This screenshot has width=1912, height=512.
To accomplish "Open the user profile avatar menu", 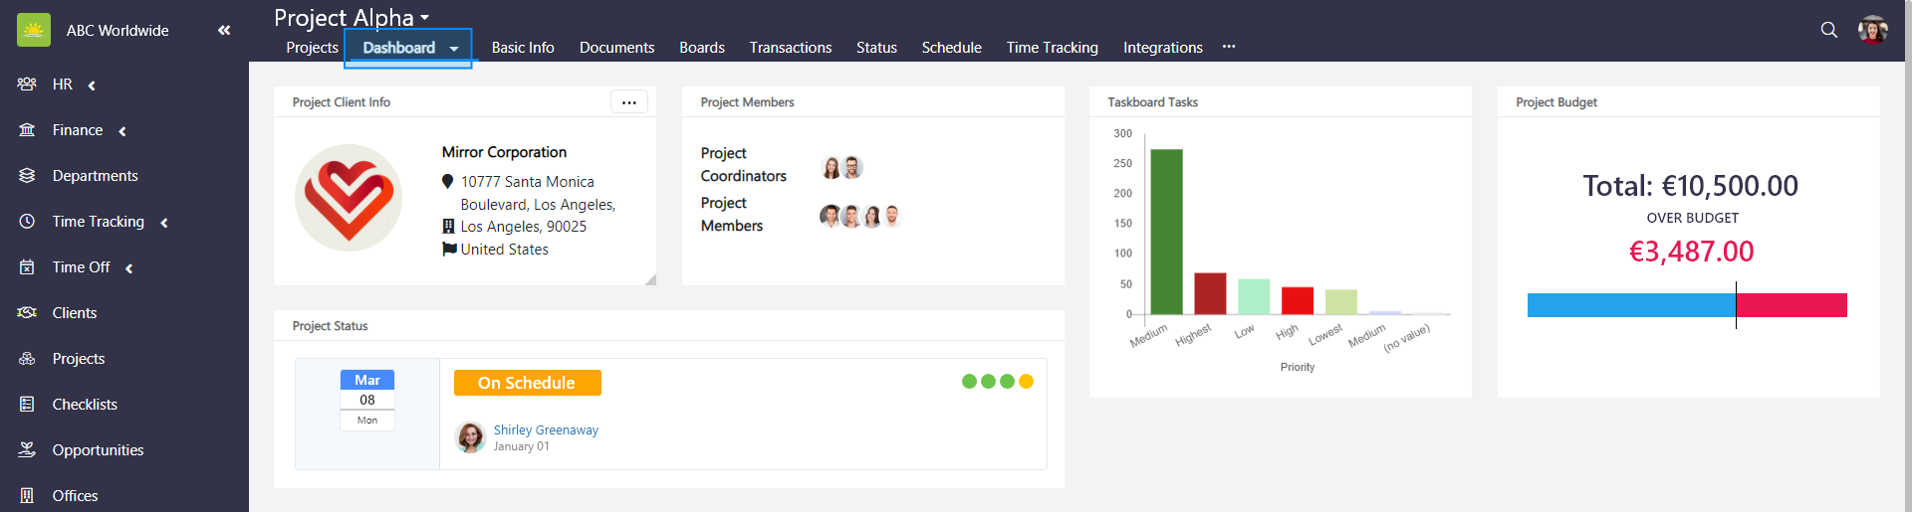I will [1872, 30].
